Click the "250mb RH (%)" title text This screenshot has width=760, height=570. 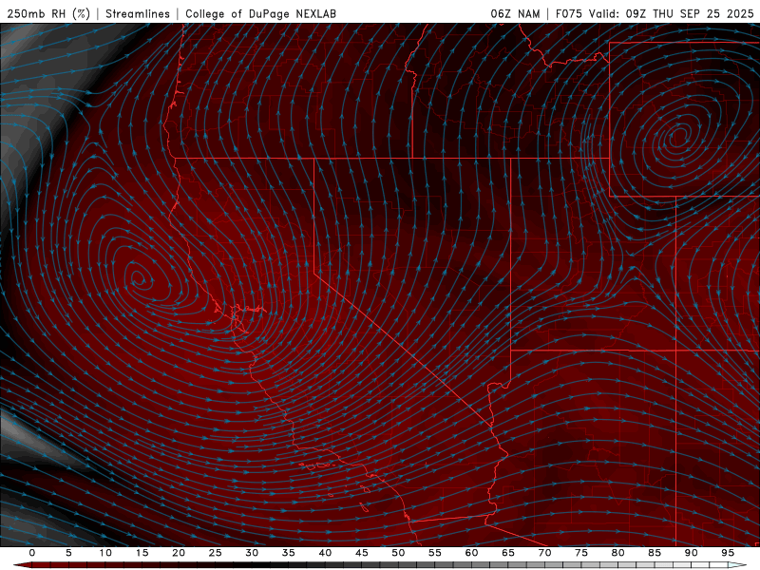tap(48, 13)
